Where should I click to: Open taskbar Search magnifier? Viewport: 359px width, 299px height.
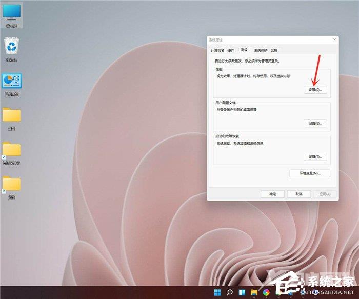pyautogui.click(x=230, y=292)
